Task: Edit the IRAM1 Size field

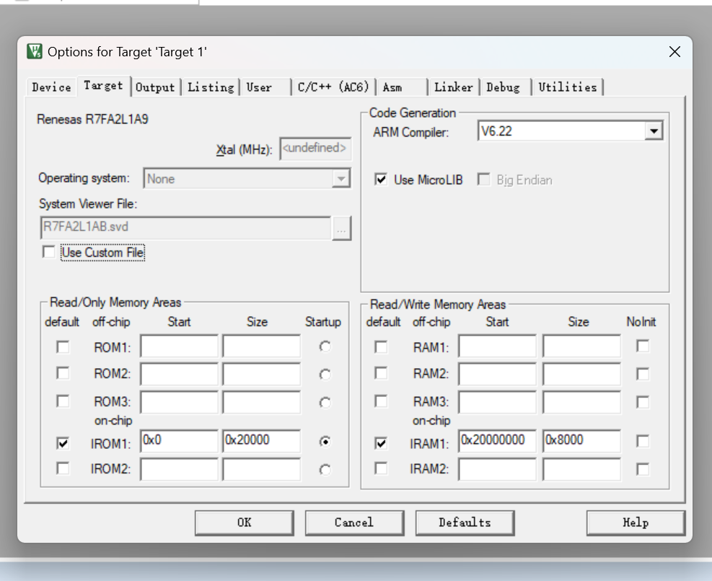Action: tap(581, 441)
